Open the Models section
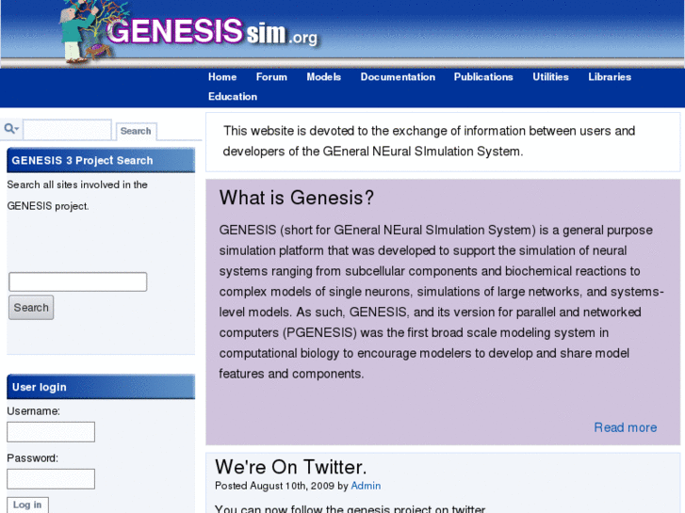Image resolution: width=685 pixels, height=513 pixels. (x=324, y=77)
